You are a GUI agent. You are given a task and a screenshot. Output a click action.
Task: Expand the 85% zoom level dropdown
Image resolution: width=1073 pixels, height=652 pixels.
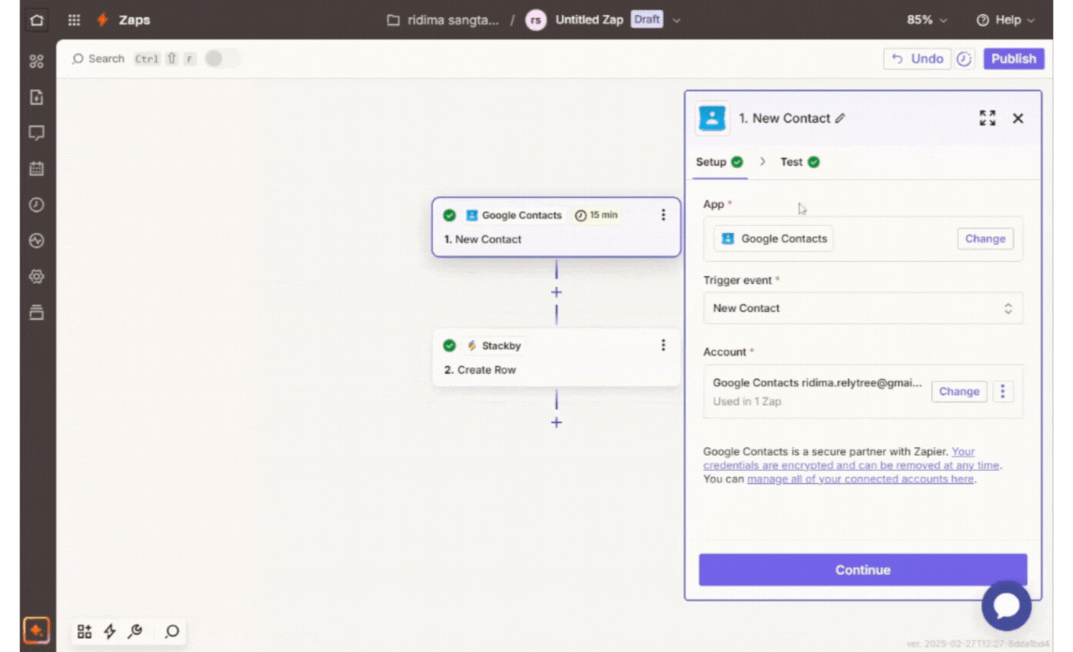(927, 20)
